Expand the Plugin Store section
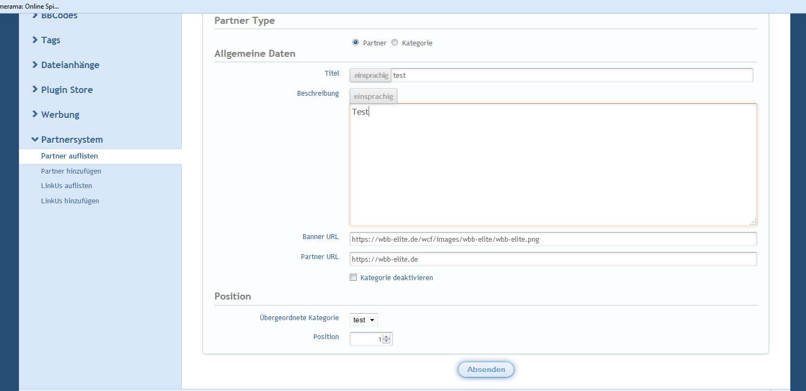806x391 pixels. [67, 90]
